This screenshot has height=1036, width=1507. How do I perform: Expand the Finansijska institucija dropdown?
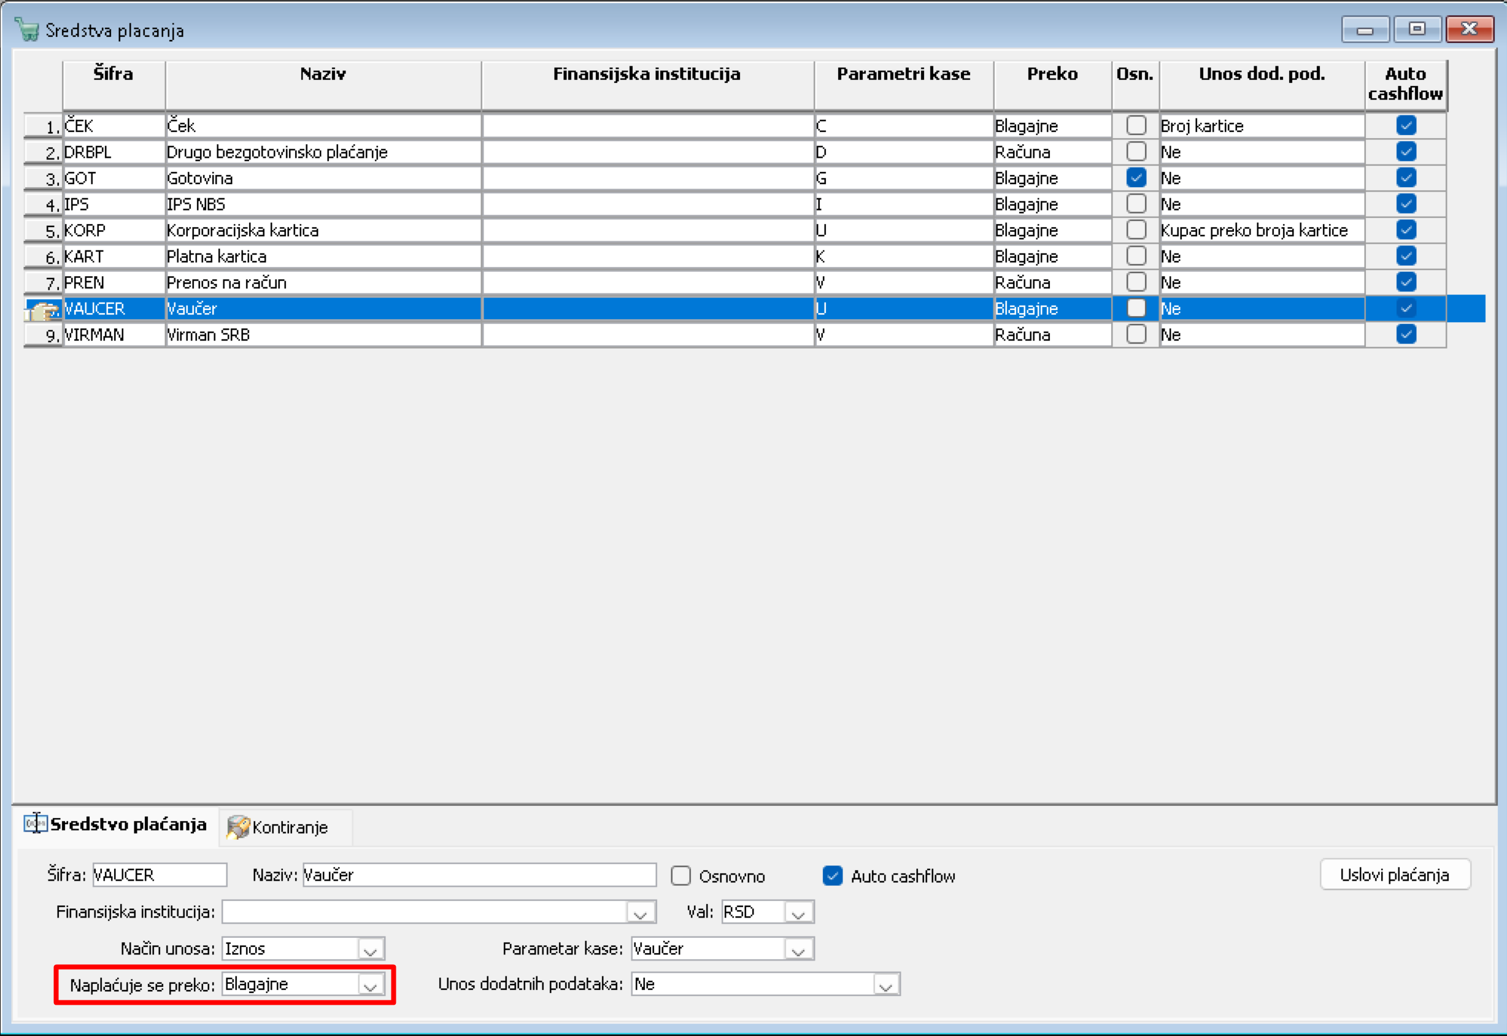[x=640, y=913]
